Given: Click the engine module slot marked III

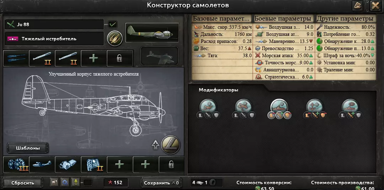Looking at the screenshot, I should point(16,164).
